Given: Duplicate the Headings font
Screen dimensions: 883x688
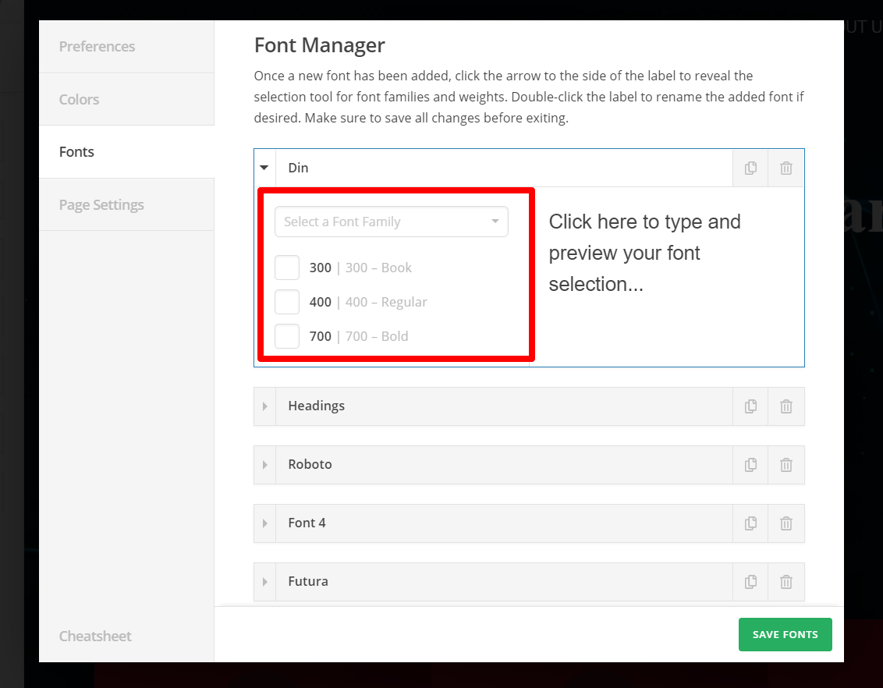Looking at the screenshot, I should pyautogui.click(x=750, y=406).
